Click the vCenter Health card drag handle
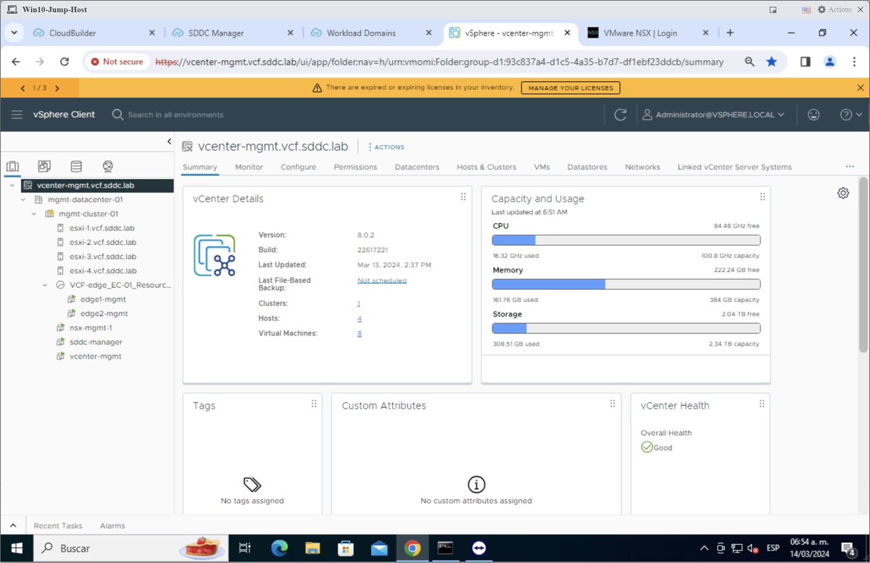 click(762, 404)
